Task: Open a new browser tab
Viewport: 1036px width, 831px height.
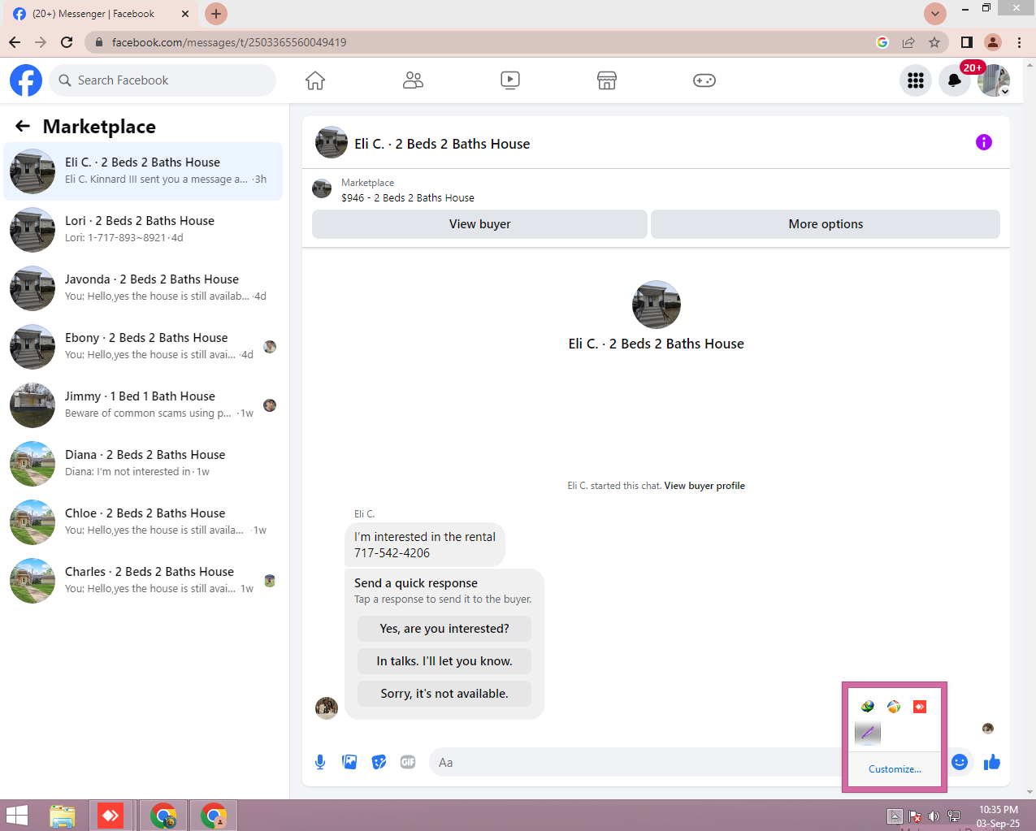Action: tap(216, 14)
